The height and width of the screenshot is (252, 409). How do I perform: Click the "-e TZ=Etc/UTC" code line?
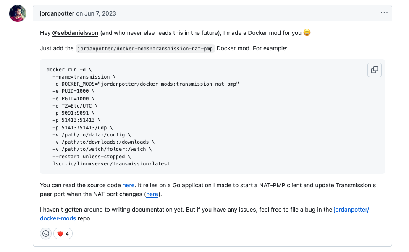point(75,106)
